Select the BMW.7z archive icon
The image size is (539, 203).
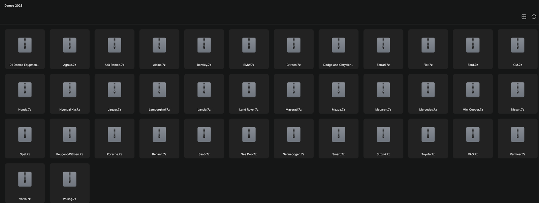coord(249,45)
